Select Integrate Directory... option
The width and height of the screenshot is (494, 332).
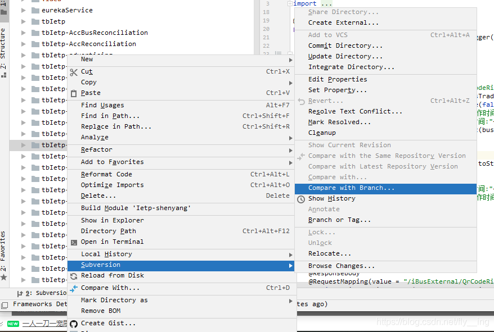[x=385, y=67]
